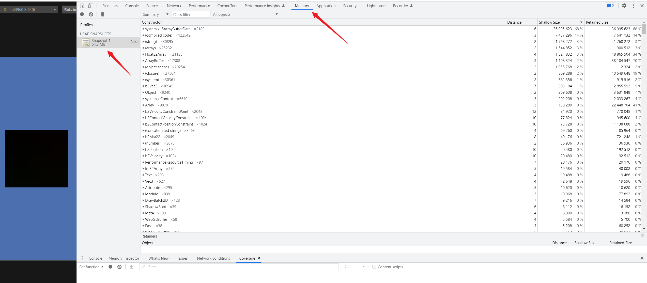Start coverage instrumentation record button
Viewport: 647px width, 283px height.
click(x=111, y=267)
